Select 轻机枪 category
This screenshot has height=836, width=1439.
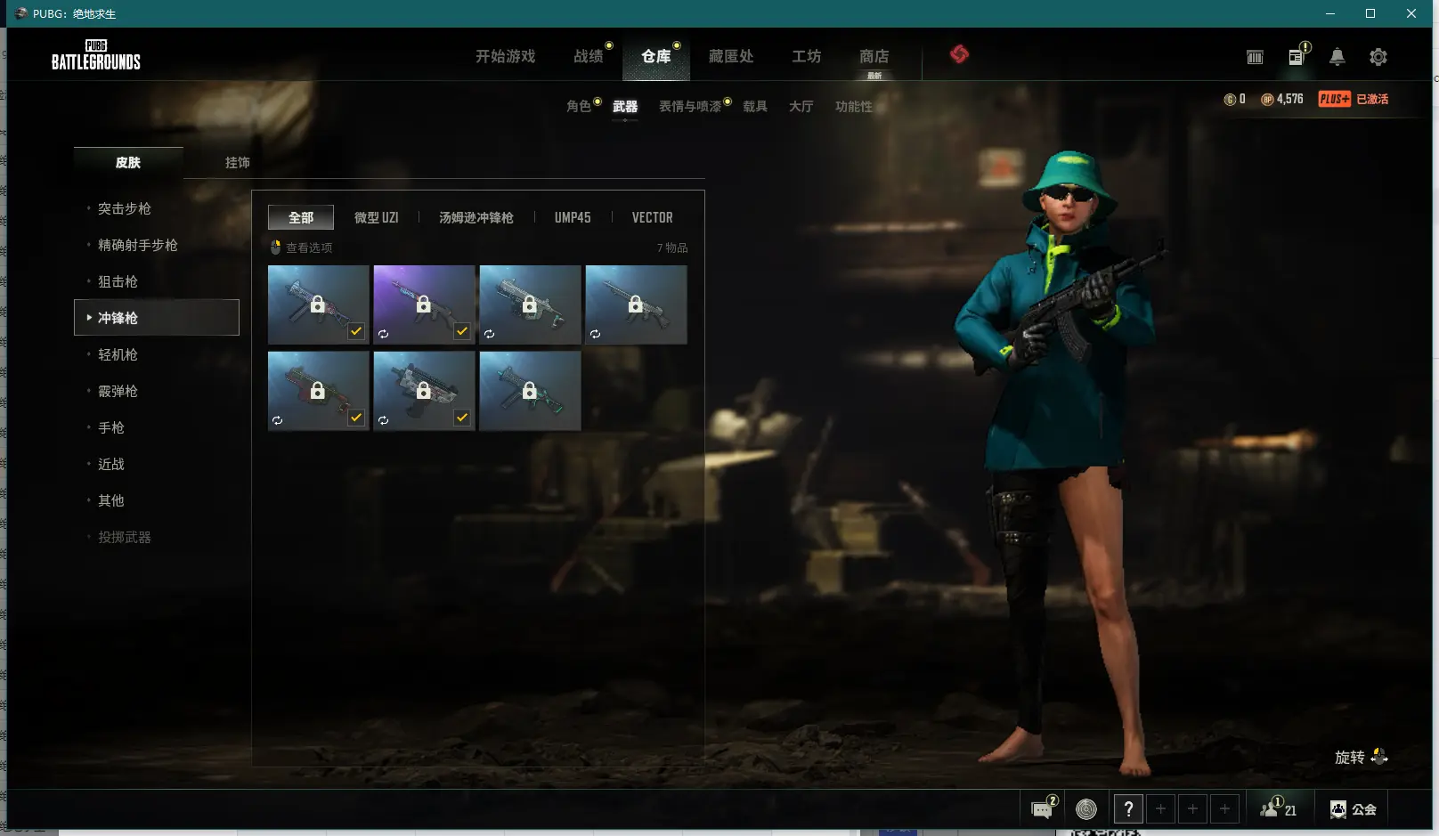tap(118, 354)
